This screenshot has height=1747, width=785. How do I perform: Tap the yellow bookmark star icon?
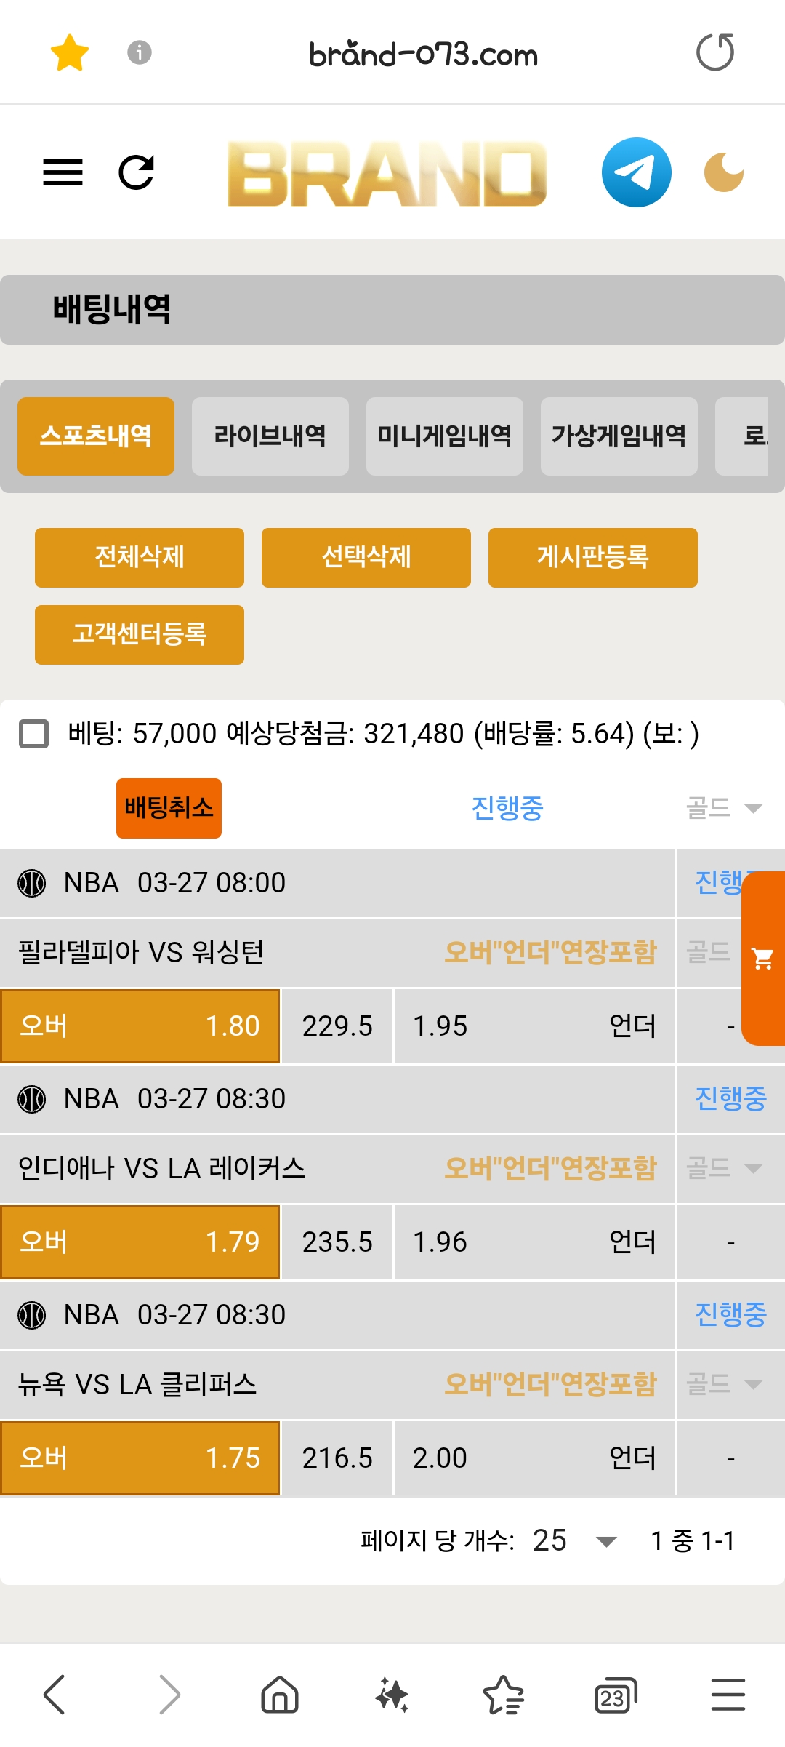pyautogui.click(x=70, y=52)
